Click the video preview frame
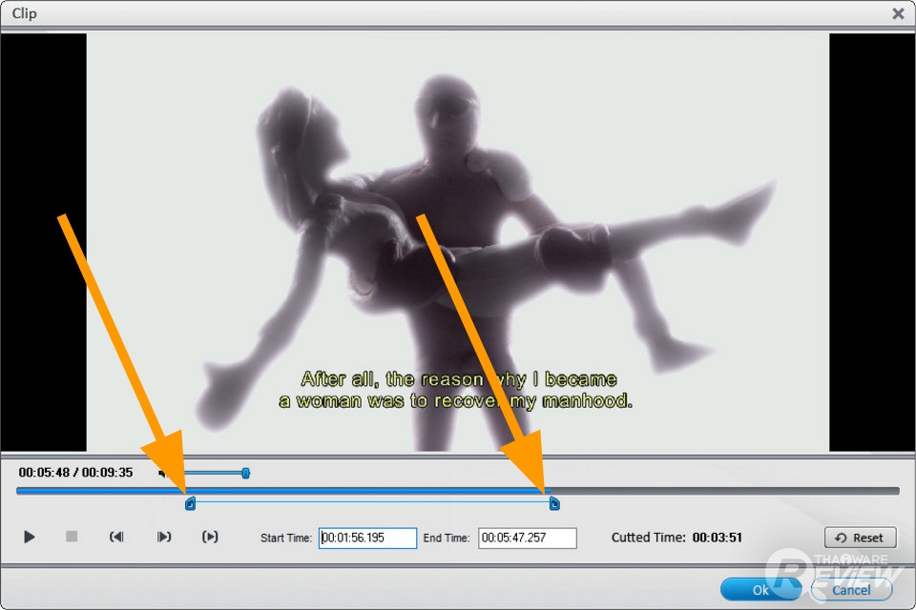Image resolution: width=916 pixels, height=610 pixels. tap(458, 242)
